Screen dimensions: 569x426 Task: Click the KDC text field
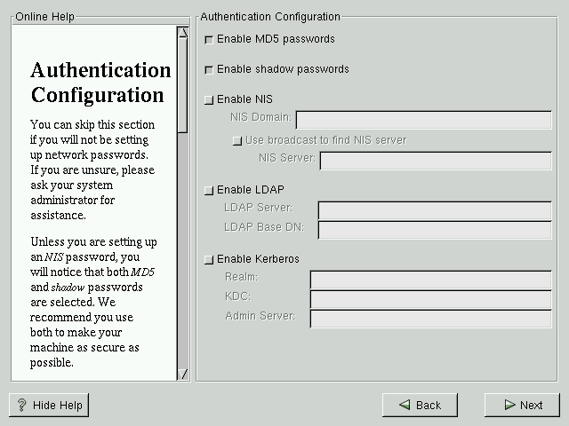tap(430, 299)
